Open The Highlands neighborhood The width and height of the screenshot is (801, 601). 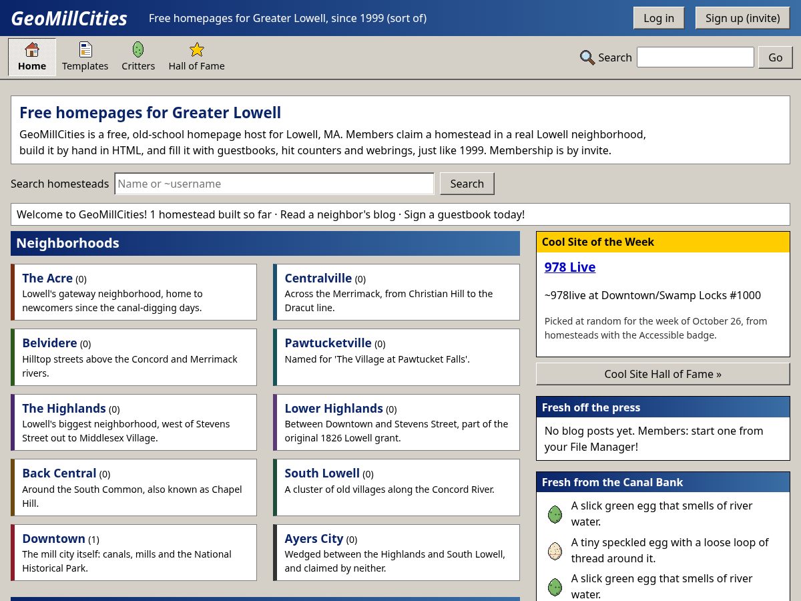64,409
